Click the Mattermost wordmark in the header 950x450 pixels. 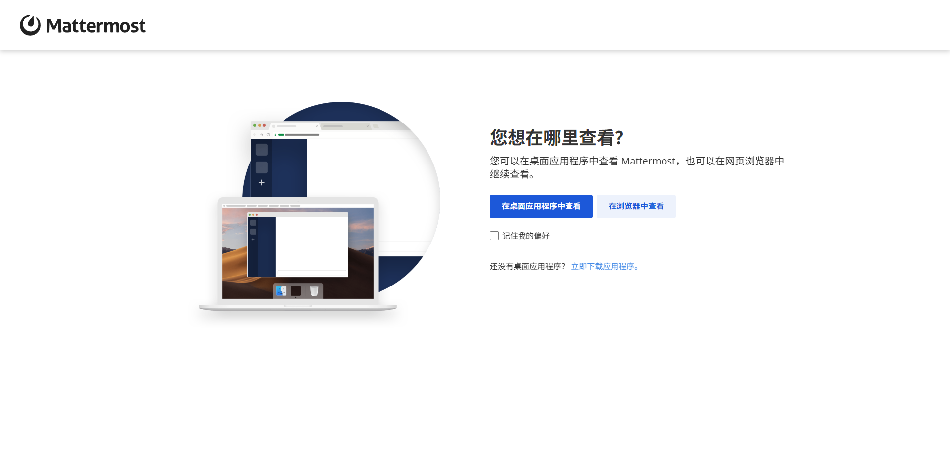96,26
